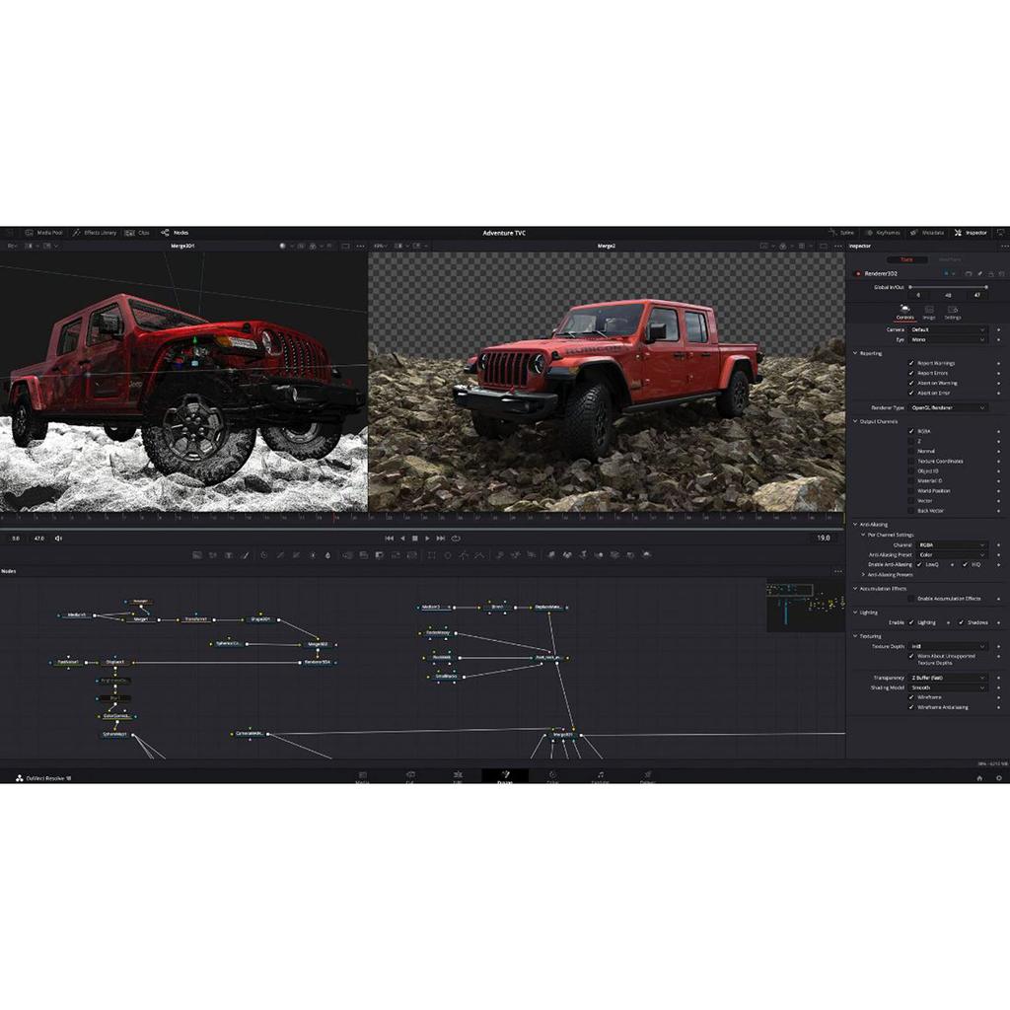The width and height of the screenshot is (1010, 1010).
Task: Toggle RGBA output channel checkbox
Action: 910,431
